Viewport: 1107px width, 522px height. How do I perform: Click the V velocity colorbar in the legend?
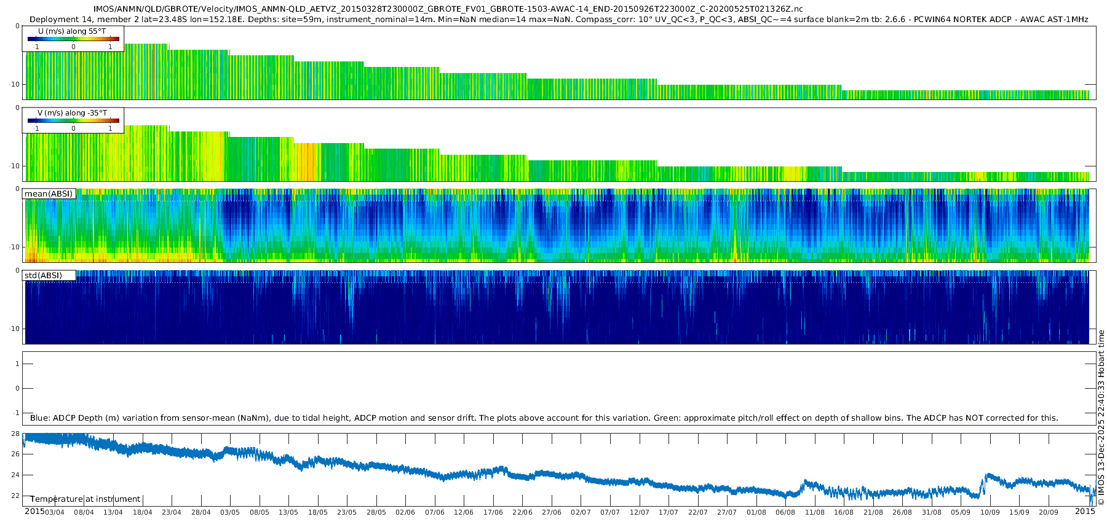coord(73,121)
